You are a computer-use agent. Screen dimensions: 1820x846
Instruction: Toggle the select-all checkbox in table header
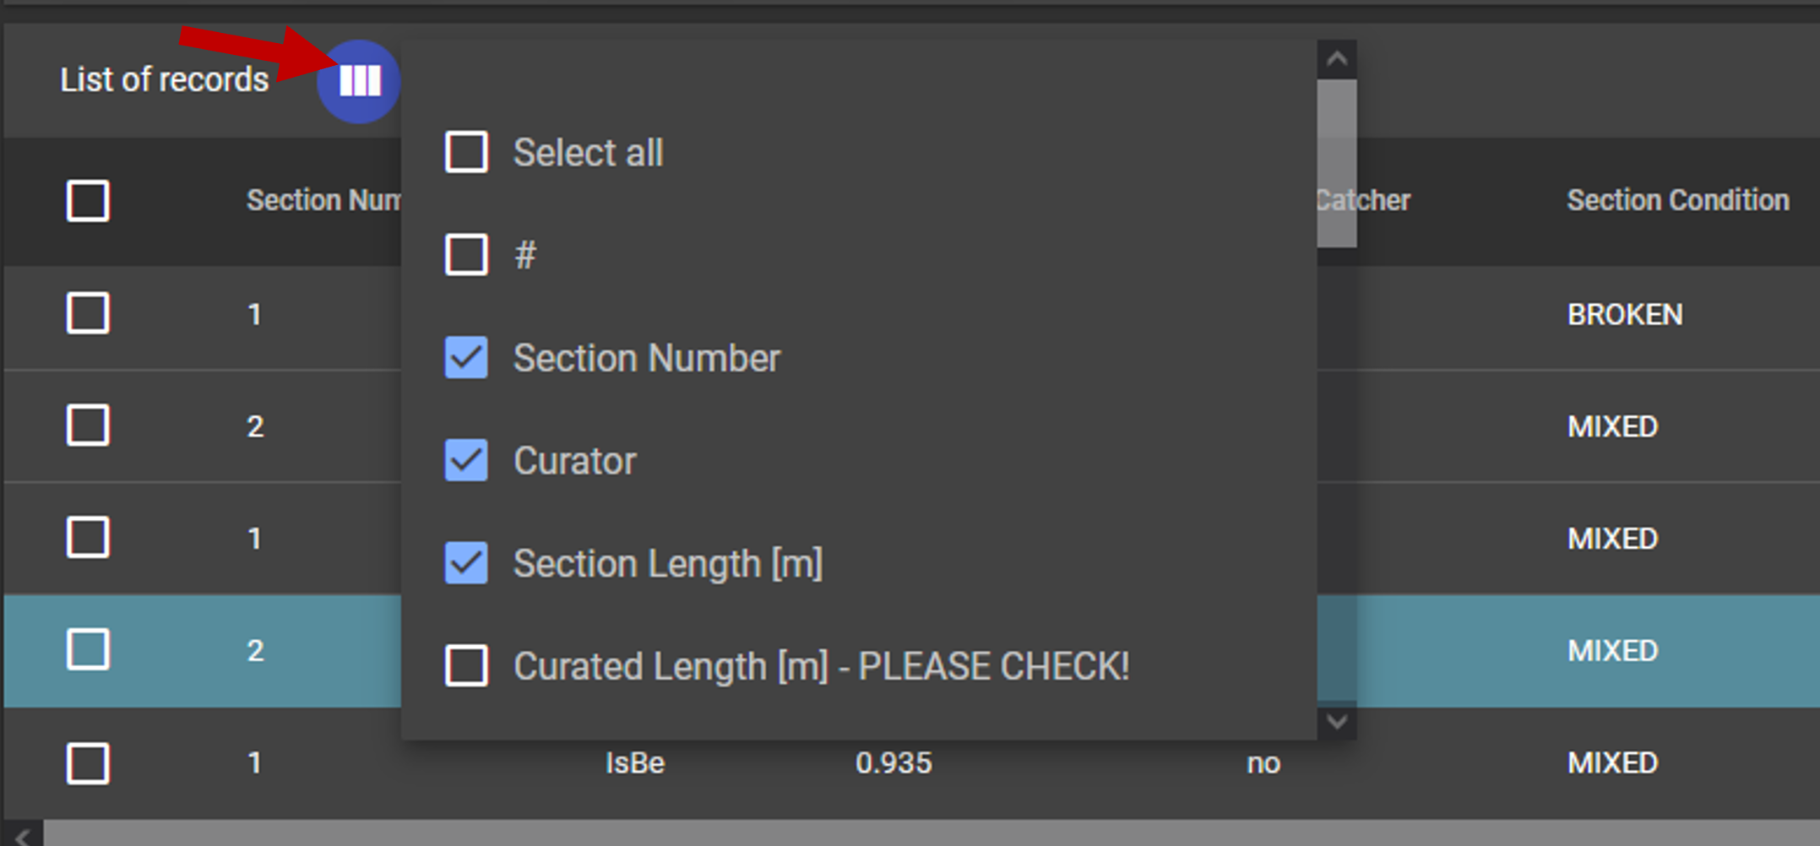pos(88,201)
